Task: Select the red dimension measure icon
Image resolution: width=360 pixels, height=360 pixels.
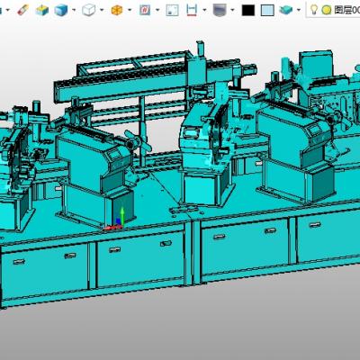Action: pos(192,10)
